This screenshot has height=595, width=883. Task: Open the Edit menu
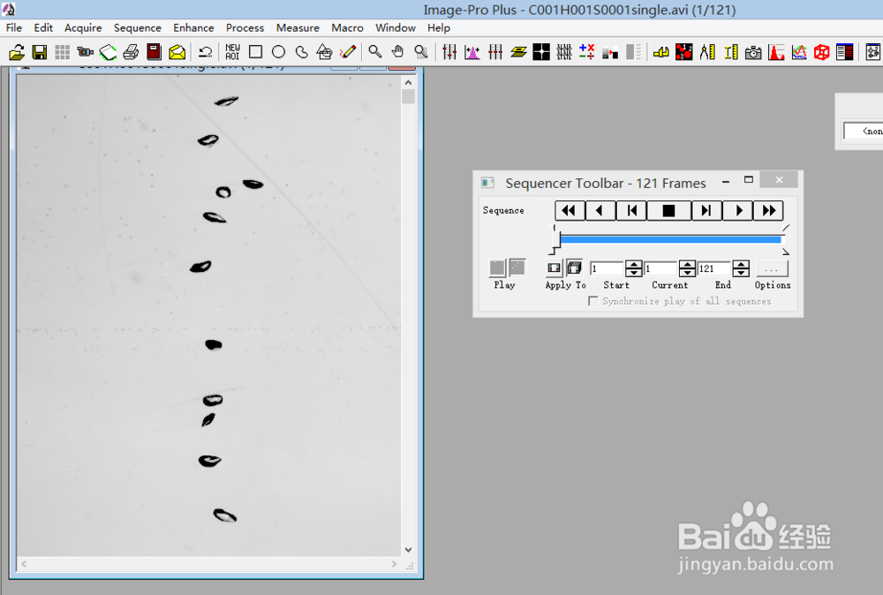point(42,27)
